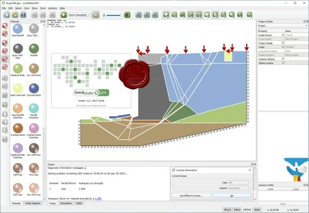
Task: Click the red question-mark tool in left sidebar
Action: 5,51
